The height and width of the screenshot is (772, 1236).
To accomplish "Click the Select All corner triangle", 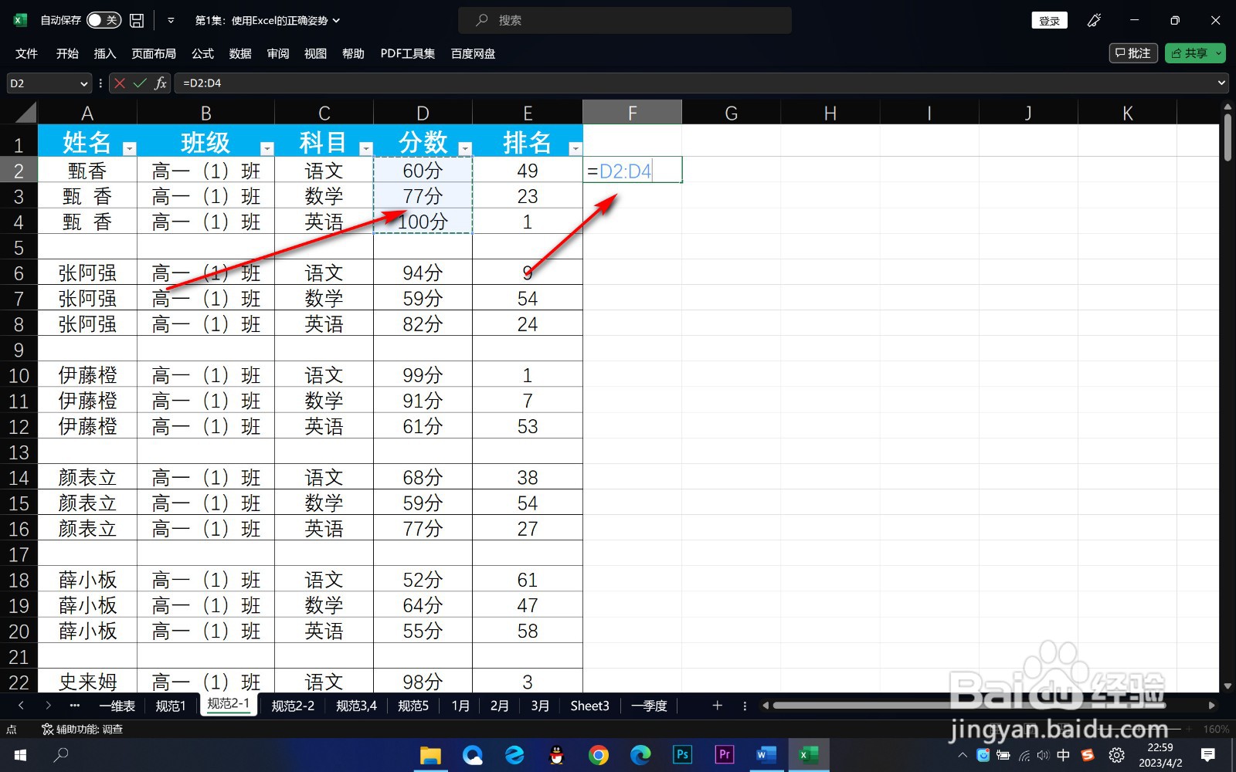I will point(25,113).
